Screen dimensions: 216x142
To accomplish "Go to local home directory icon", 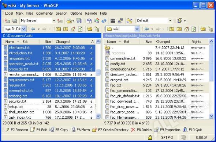I will click(x=73, y=29).
